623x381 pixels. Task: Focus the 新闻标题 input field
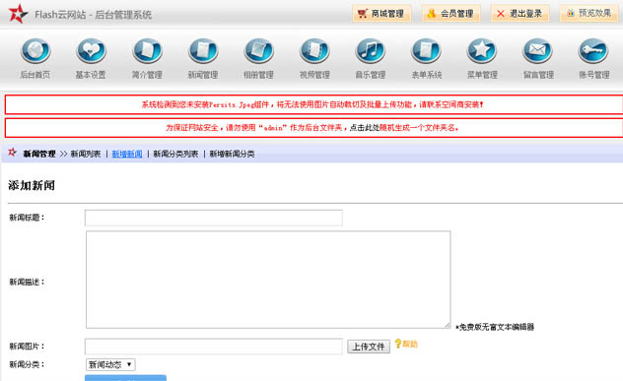tap(214, 218)
